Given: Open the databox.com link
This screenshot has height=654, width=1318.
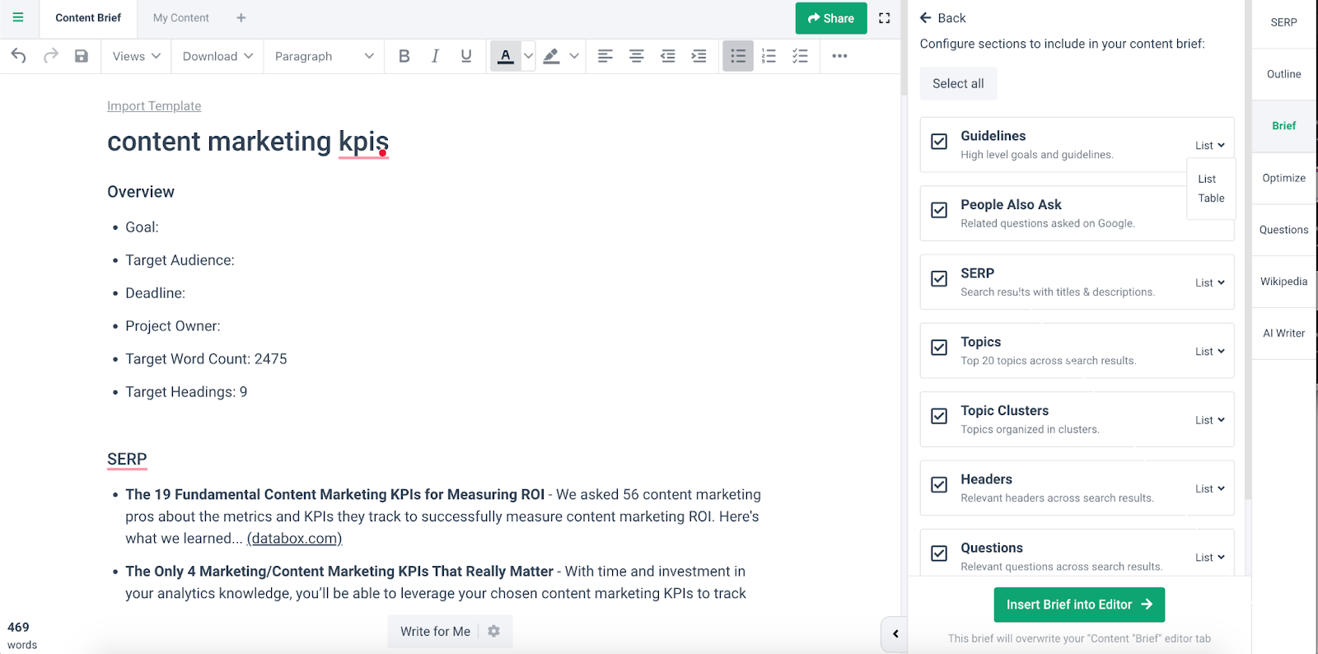Looking at the screenshot, I should tap(294, 539).
